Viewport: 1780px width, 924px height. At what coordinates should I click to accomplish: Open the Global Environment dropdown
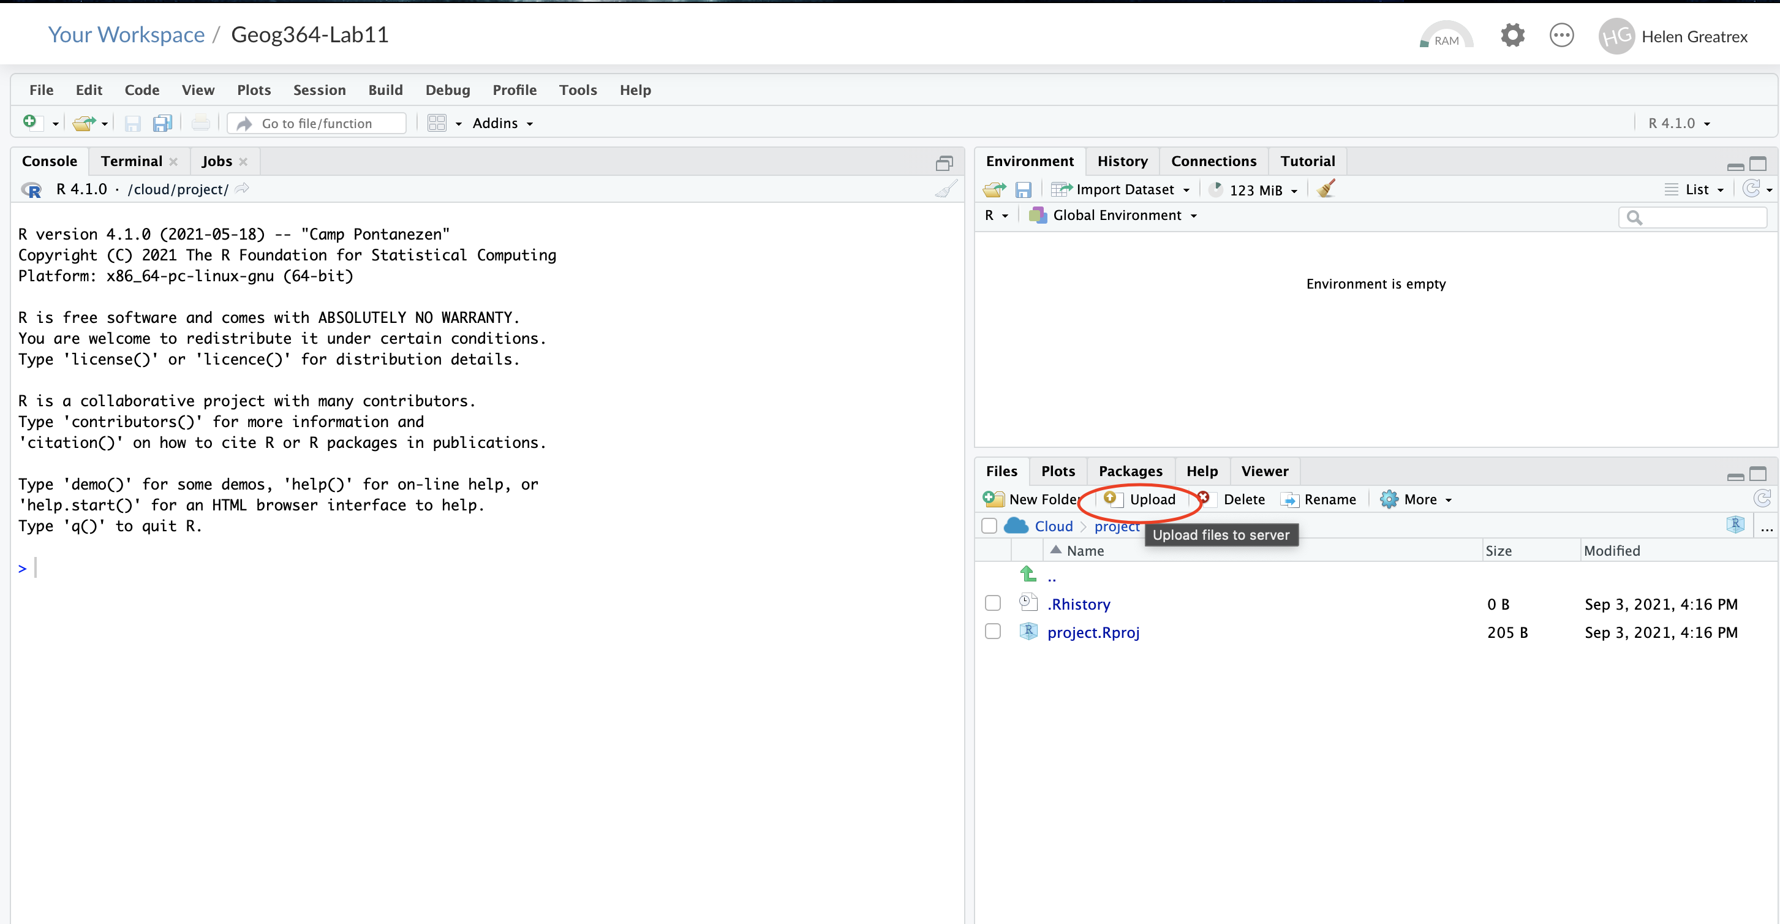1116,216
